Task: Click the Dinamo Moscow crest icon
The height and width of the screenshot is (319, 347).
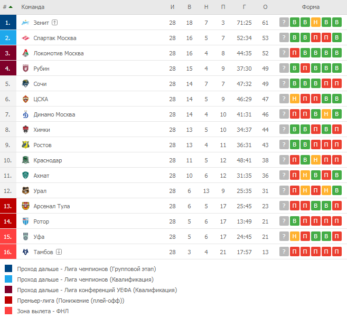Action: coord(25,114)
